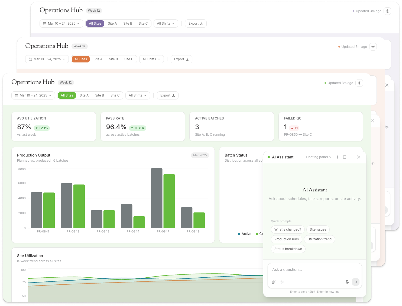Open date range picker in purple window

point(61,24)
